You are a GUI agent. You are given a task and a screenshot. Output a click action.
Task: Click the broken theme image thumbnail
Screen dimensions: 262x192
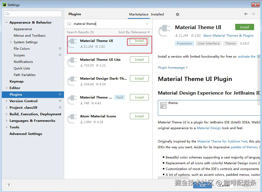point(163,105)
